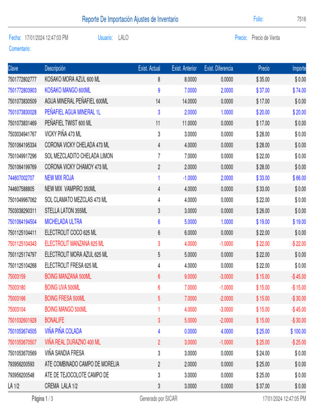Select 'ELECTROLIT COCO 625 ML' description

(70, 233)
